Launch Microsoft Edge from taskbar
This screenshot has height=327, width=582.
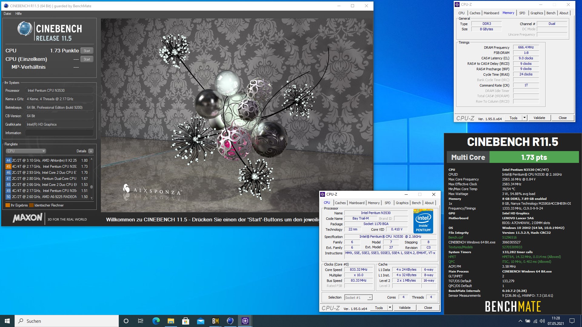[x=156, y=321]
